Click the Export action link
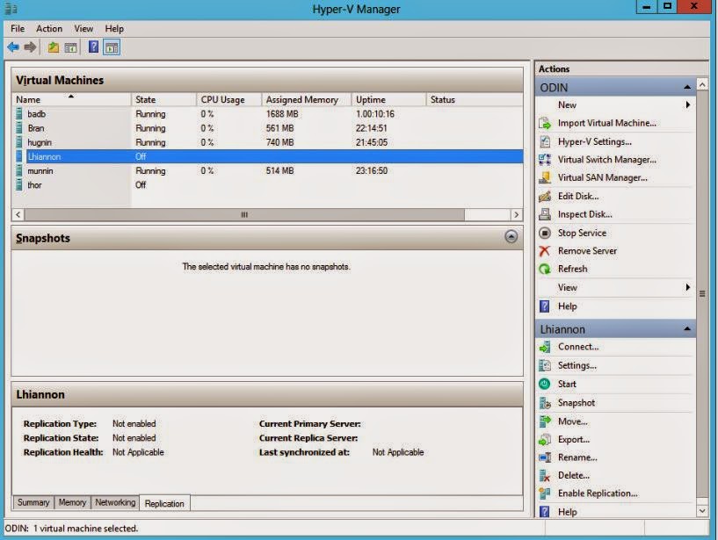 [x=573, y=439]
